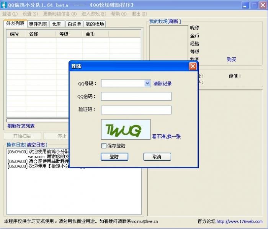268x229 pixels.
Task: Switch to the 我的牧场 tab
Action: tap(95, 24)
